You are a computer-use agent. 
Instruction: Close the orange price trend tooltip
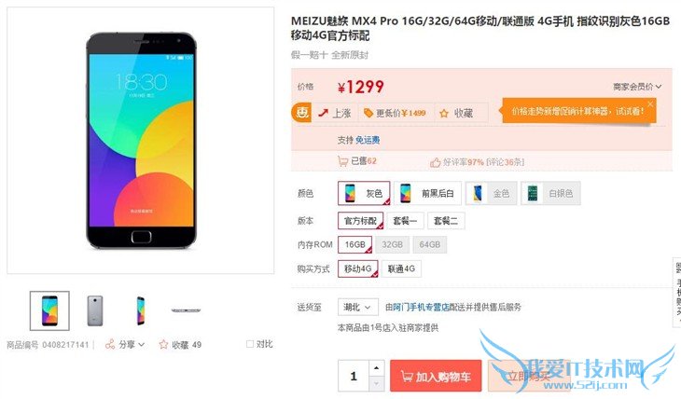[650, 103]
